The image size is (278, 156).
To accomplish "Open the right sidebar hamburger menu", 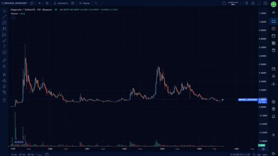I will 274,12.
